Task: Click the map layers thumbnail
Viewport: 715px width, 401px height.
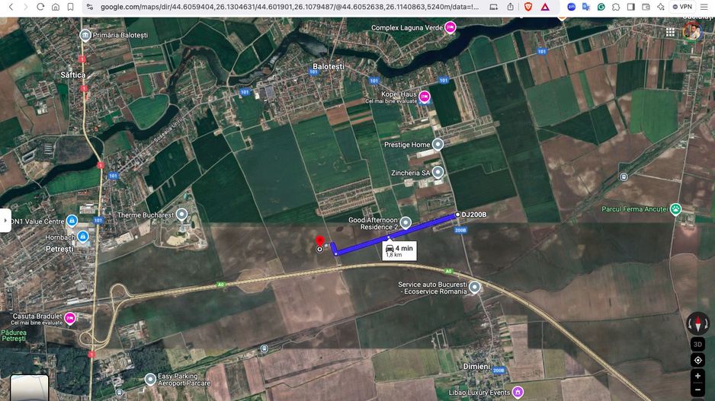Action: point(29,388)
